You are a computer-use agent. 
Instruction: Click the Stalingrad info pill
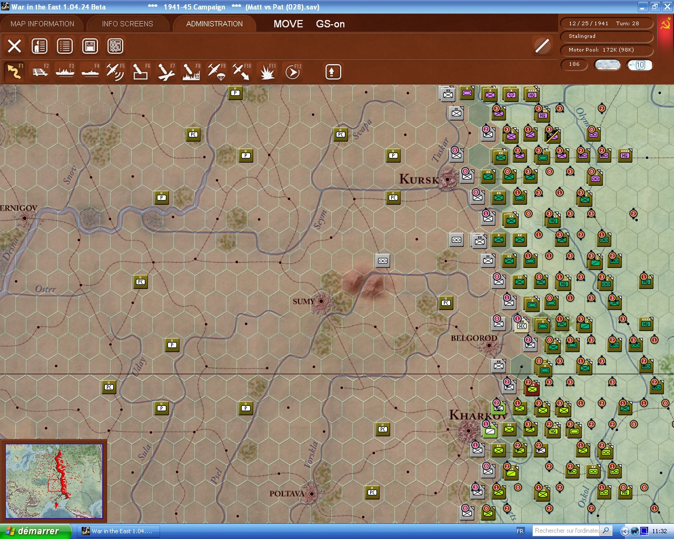point(607,36)
